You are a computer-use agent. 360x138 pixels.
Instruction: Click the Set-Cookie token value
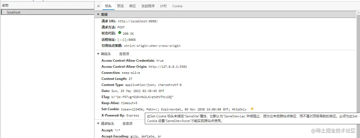[x=184, y=109]
